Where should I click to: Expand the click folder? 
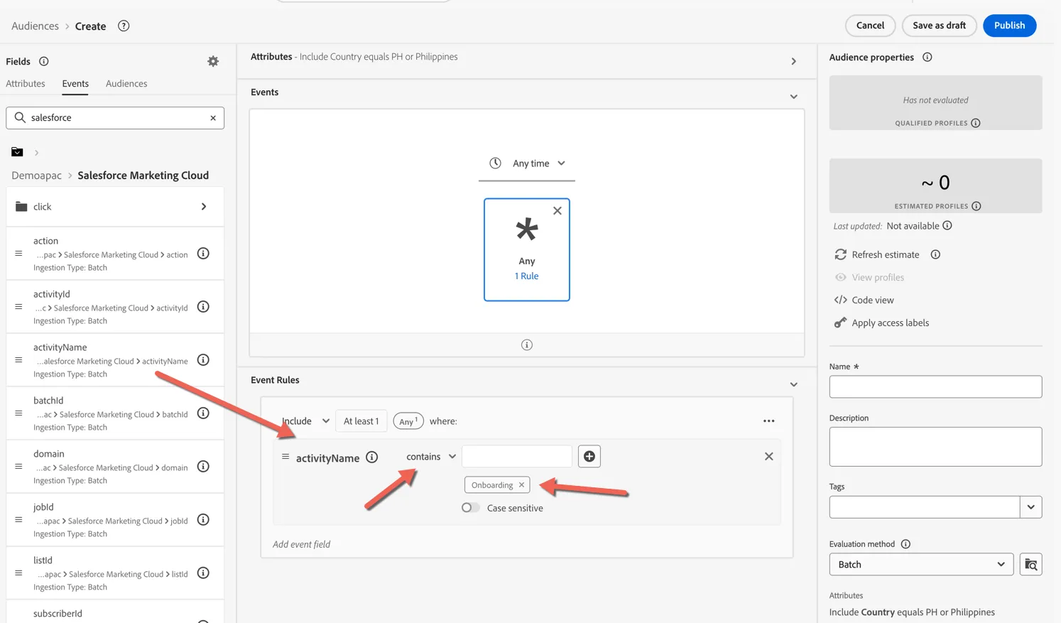coord(115,207)
